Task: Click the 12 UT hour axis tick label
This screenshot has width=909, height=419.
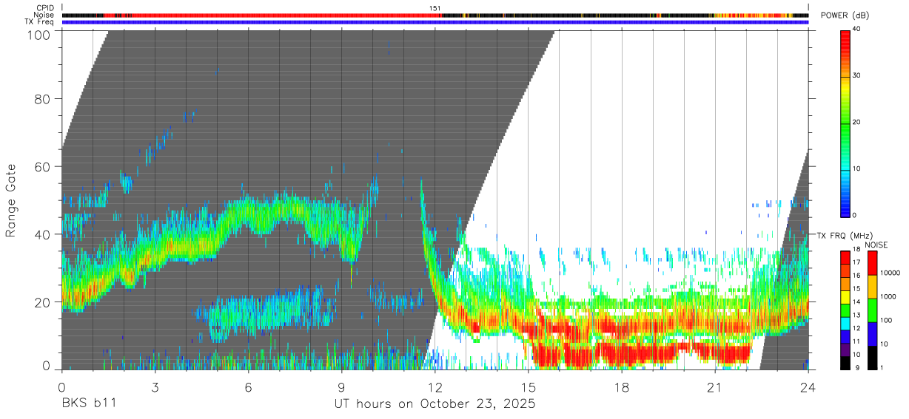Action: tap(435, 388)
